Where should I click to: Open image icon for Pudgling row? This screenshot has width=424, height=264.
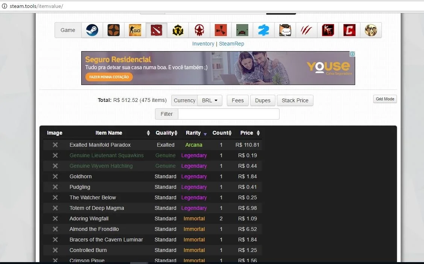pos(55,187)
